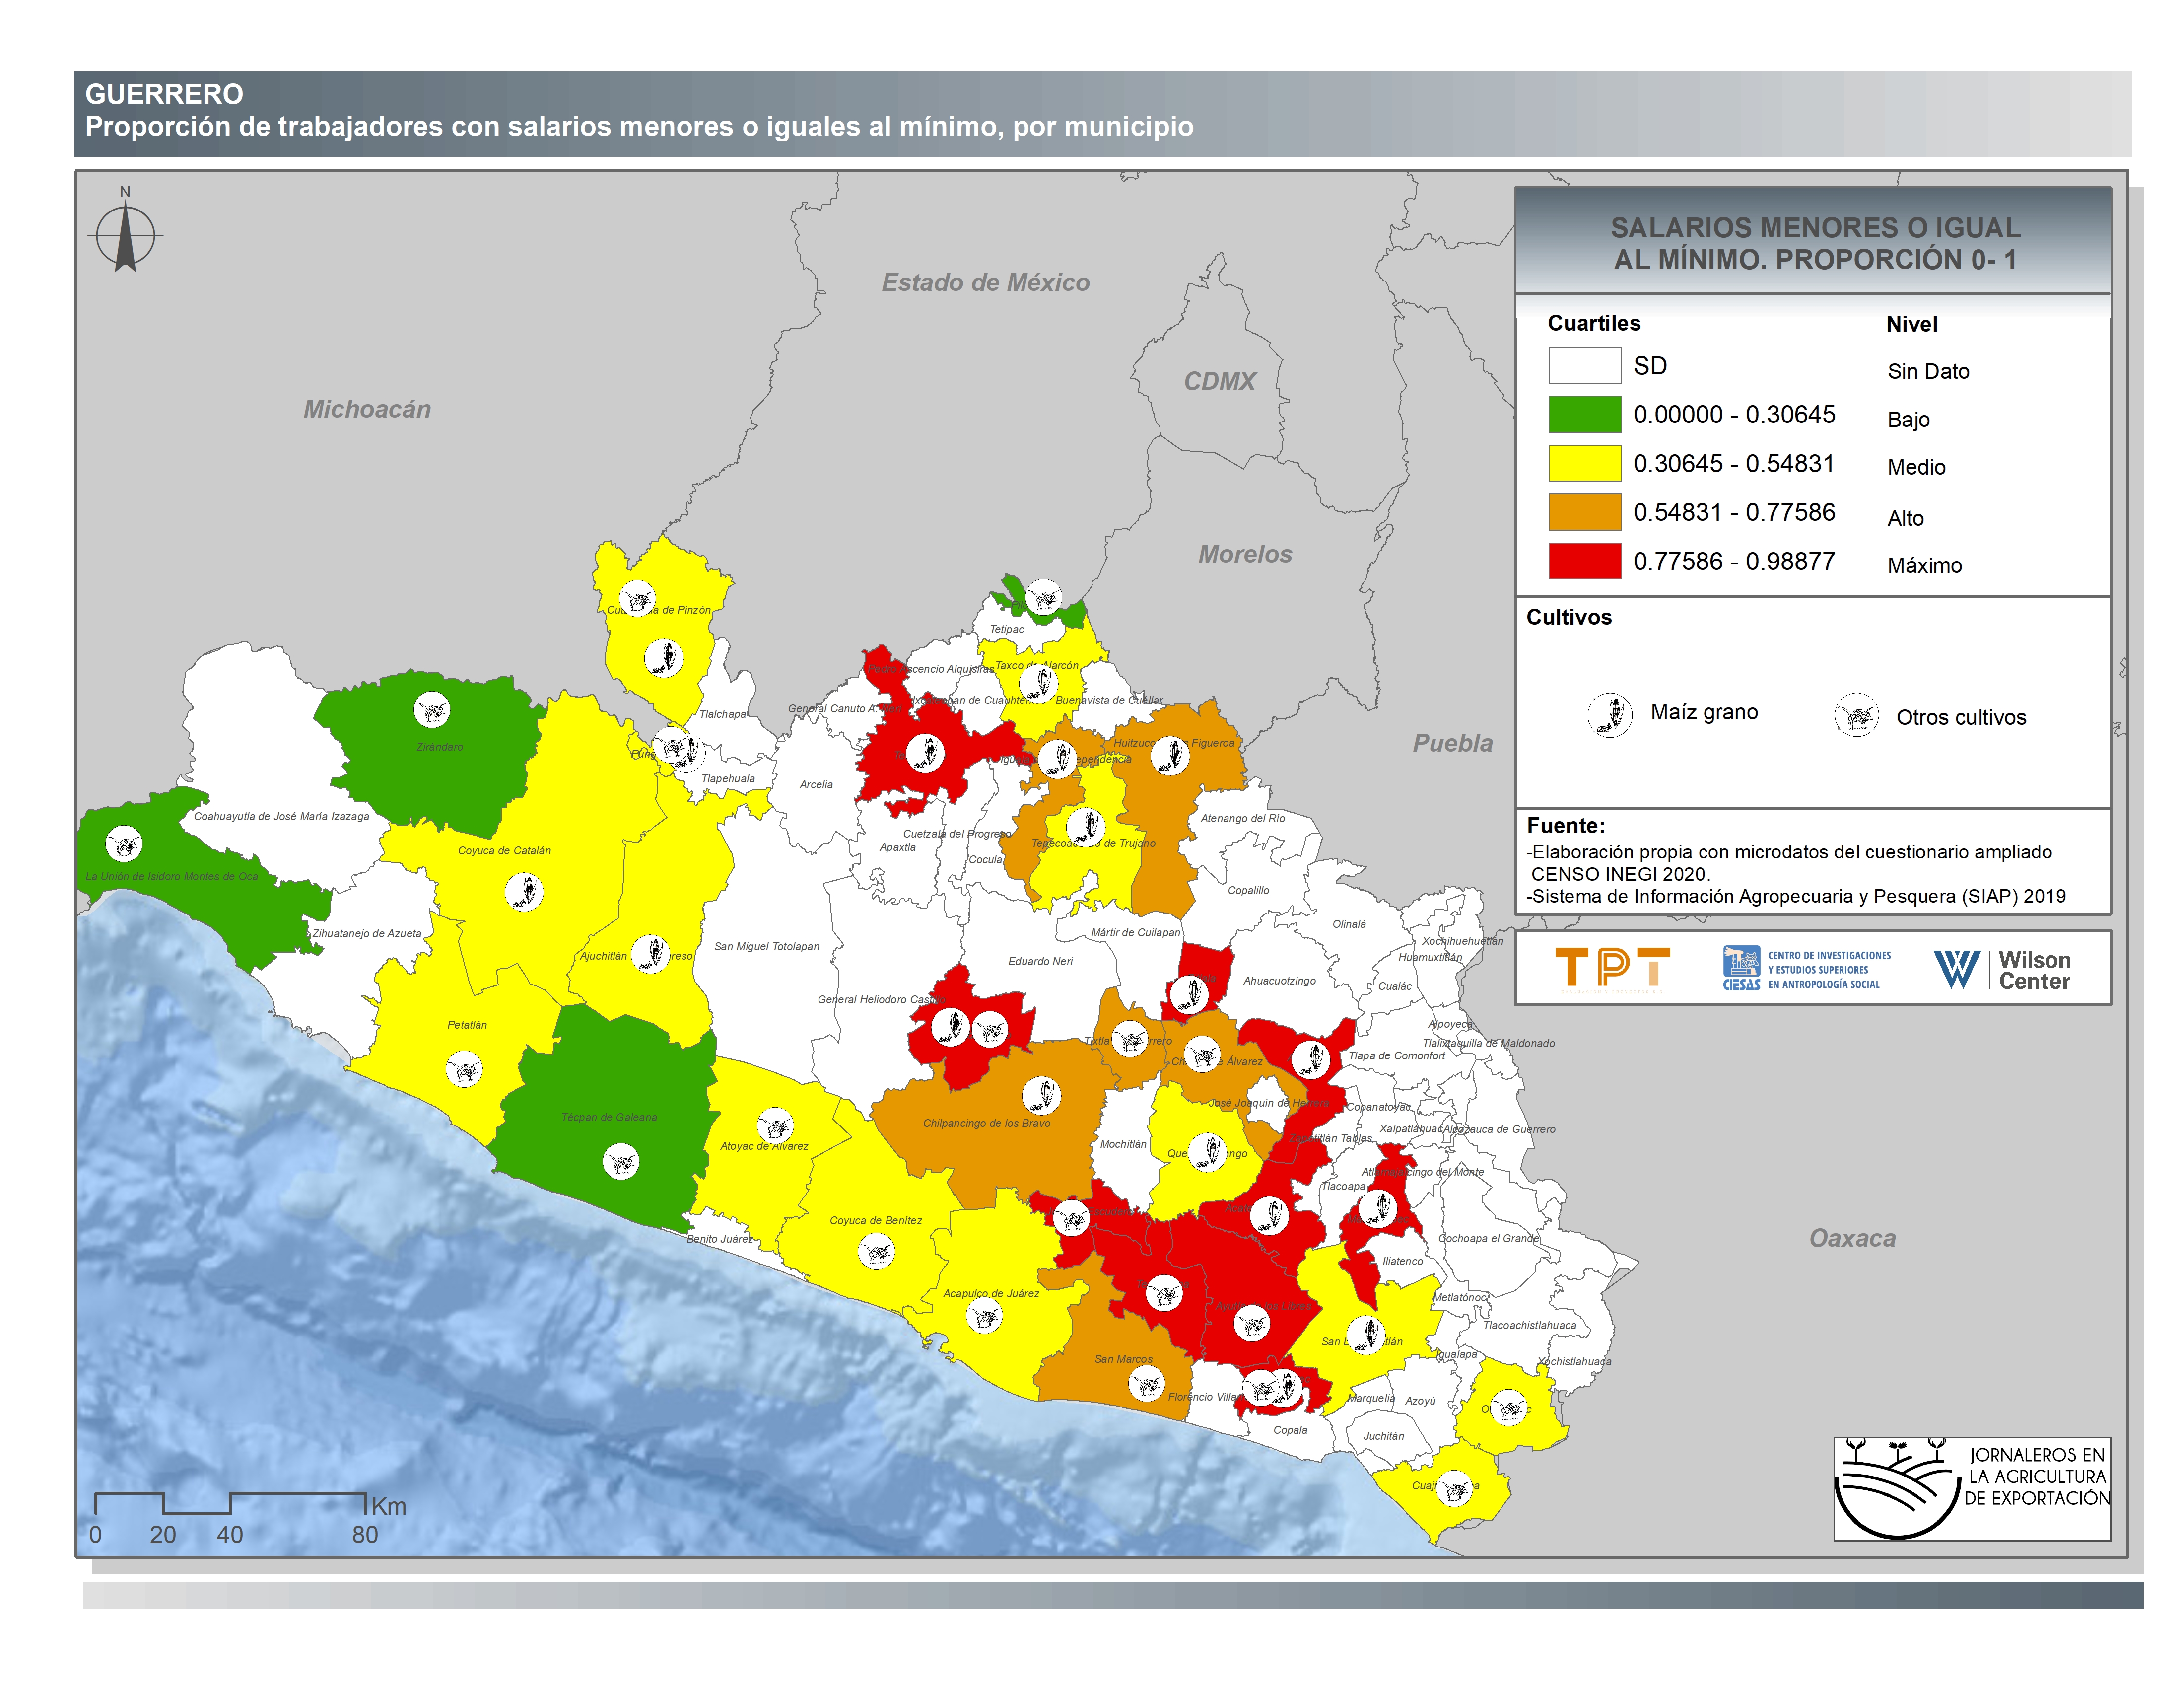Click the crop icon in San Marcos
Viewport: 2184px width, 1688px height.
(x=1147, y=1384)
